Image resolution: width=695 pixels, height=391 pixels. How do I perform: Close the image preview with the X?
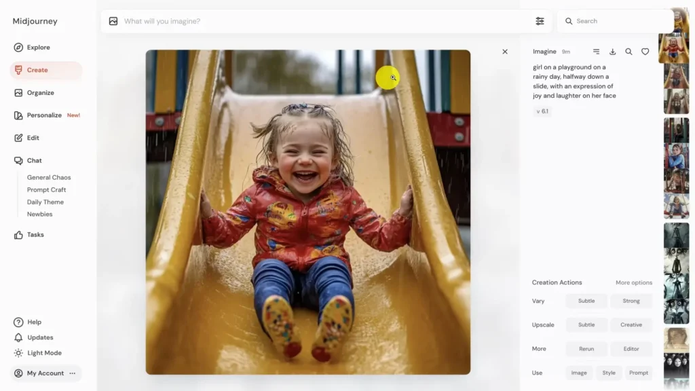[504, 52]
